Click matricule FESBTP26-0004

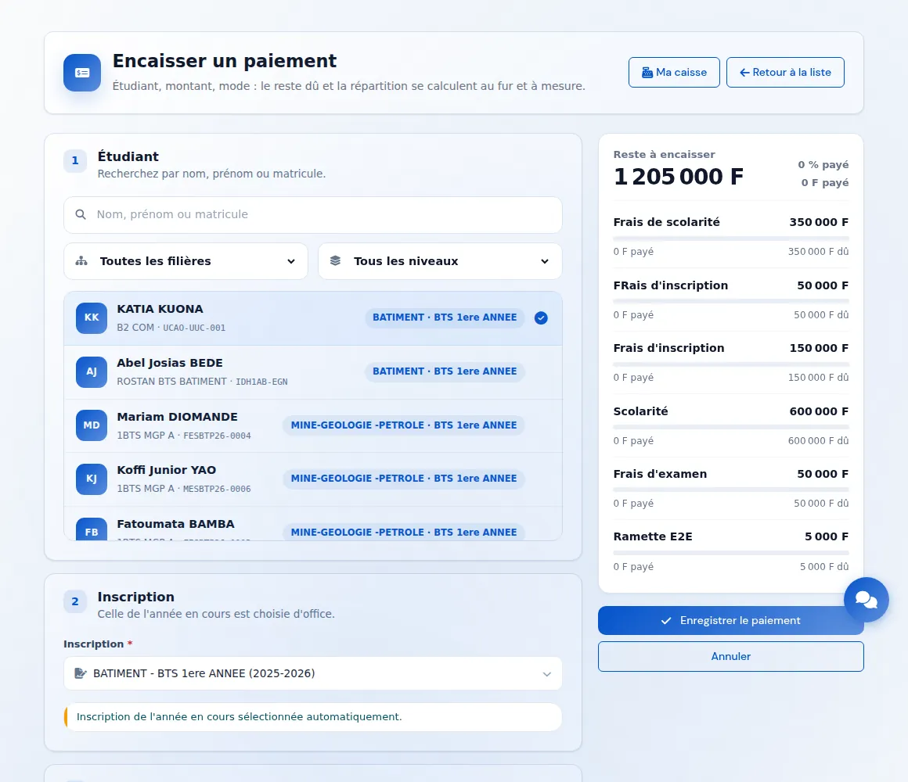(x=217, y=436)
